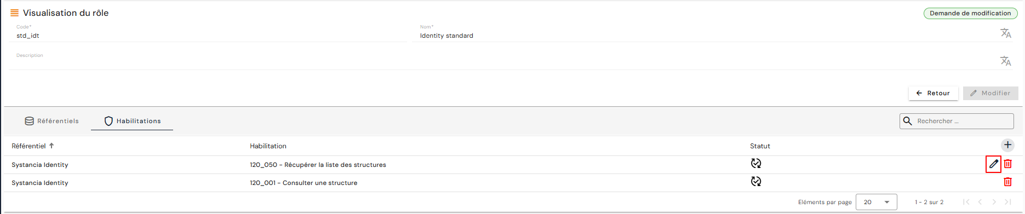
Task: Delete the 120_001 Consulter une structure row
Action: click(x=1007, y=182)
